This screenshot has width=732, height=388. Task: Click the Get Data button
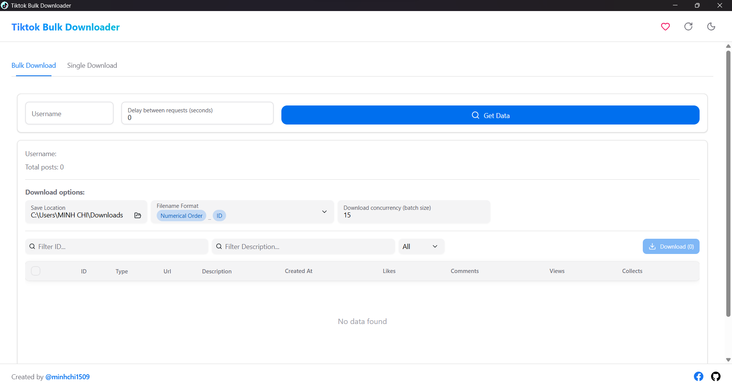click(x=490, y=115)
